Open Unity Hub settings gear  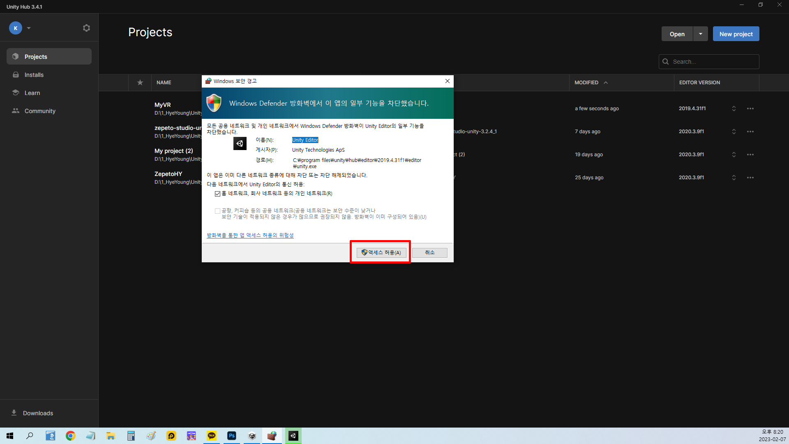coord(86,28)
